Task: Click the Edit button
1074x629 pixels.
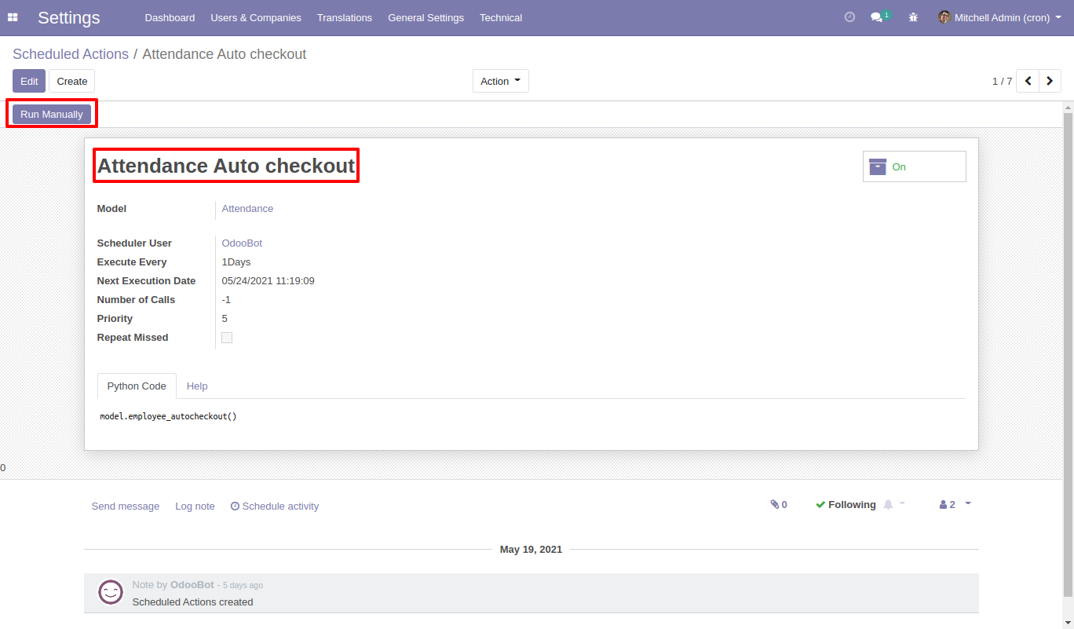Action: click(29, 81)
